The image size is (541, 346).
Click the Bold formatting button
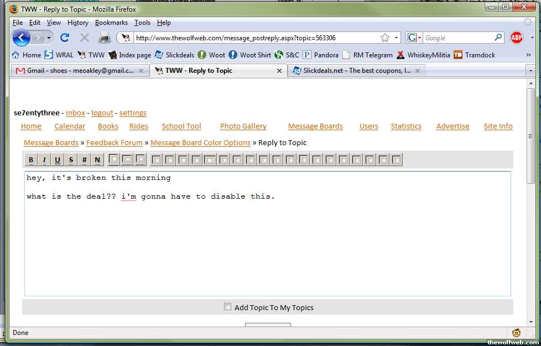coord(31,160)
